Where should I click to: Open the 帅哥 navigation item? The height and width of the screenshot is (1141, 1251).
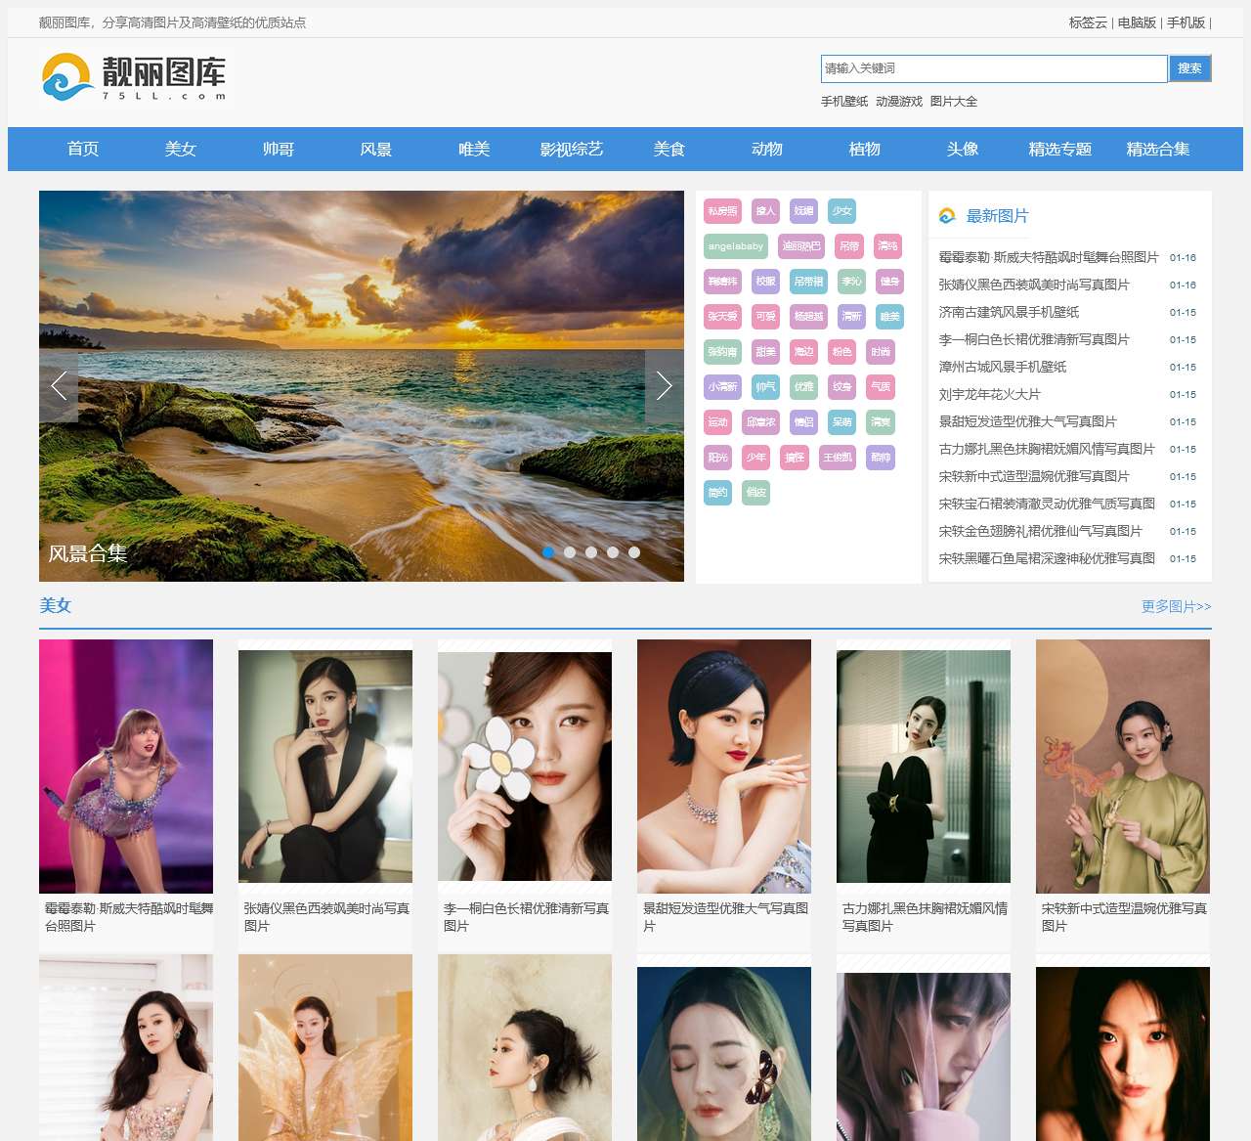[x=279, y=149]
